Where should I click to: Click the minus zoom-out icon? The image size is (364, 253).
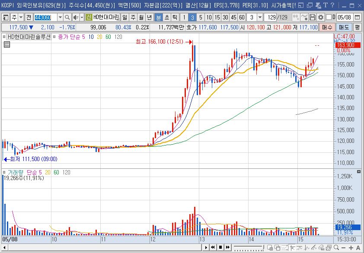tap(344, 248)
